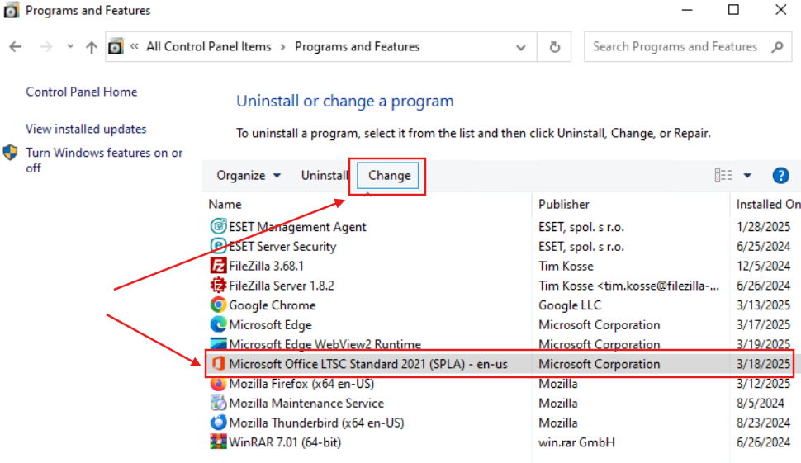
Task: Click the Microsoft Edge icon in the list
Action: [x=218, y=324]
